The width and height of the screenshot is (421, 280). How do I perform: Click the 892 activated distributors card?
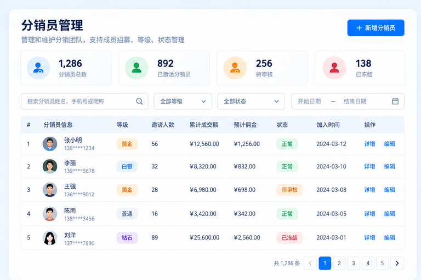coord(164,68)
